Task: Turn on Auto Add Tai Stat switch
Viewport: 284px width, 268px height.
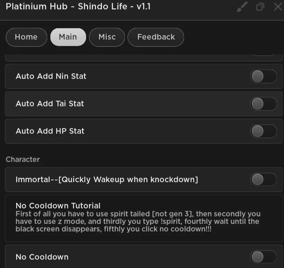Action: 263,104
